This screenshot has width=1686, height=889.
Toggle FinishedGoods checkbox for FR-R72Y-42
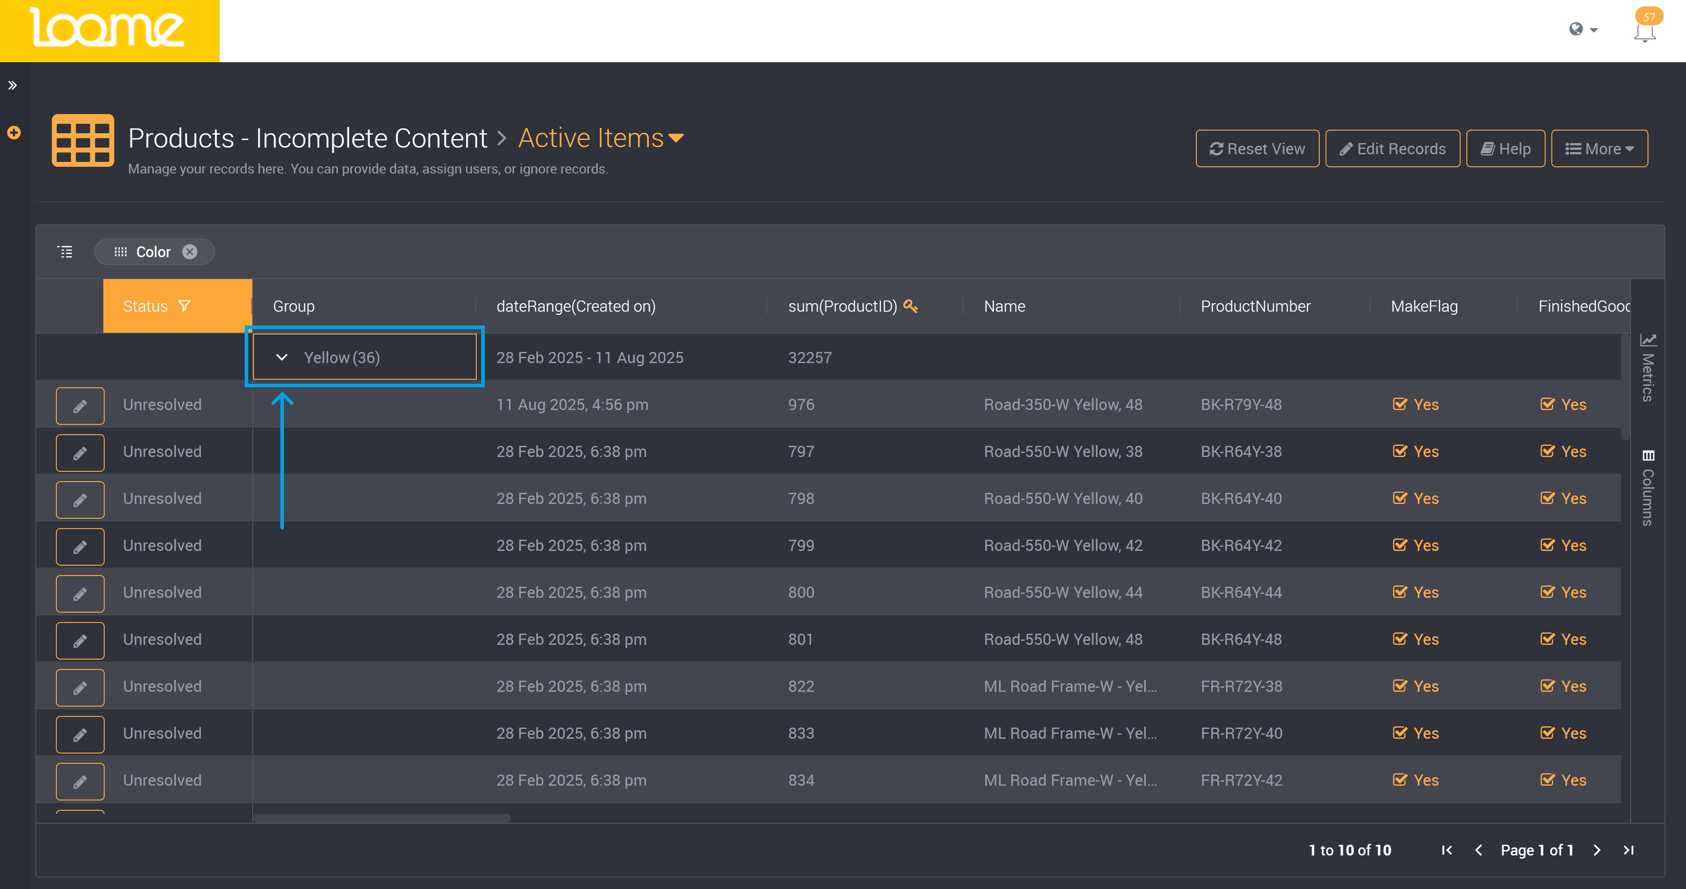1547,780
